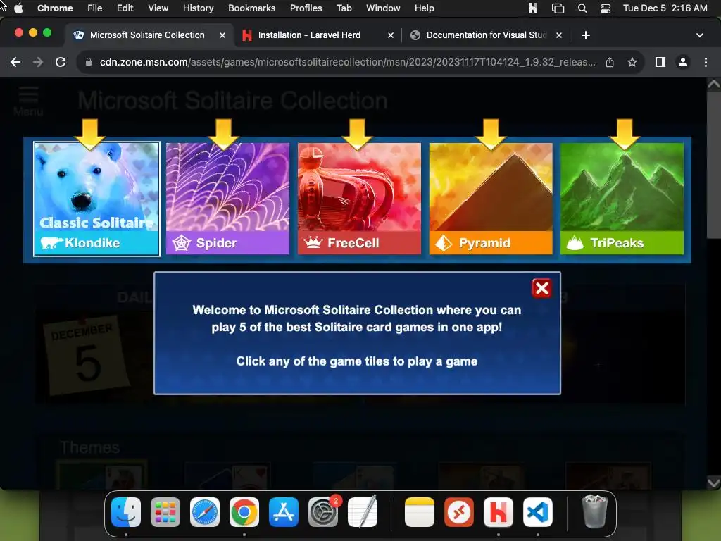Open Stage Manager menu bar icon
Image resolution: width=721 pixels, height=541 pixels.
(x=558, y=8)
